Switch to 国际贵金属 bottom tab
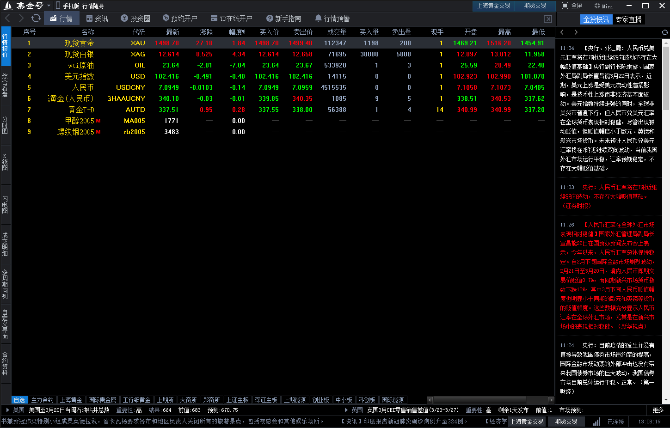 [102, 400]
